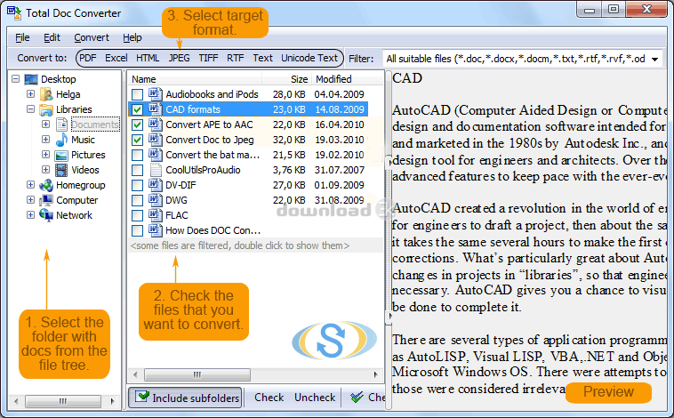
Task: Click the folder tree horizontal scrollbar thumb
Action: [63, 401]
